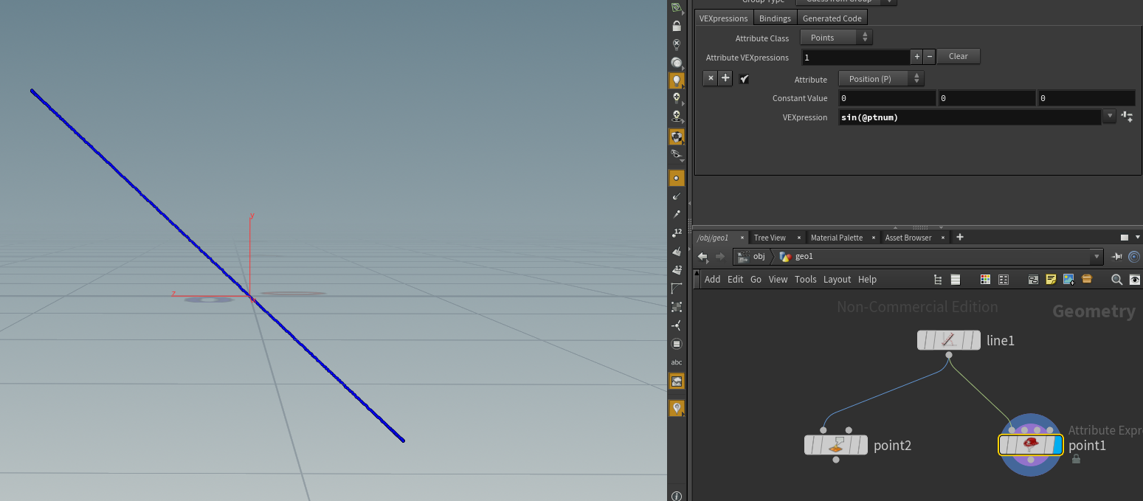Click the sticky note icon in network toolbar
The height and width of the screenshot is (501, 1143).
click(1051, 280)
